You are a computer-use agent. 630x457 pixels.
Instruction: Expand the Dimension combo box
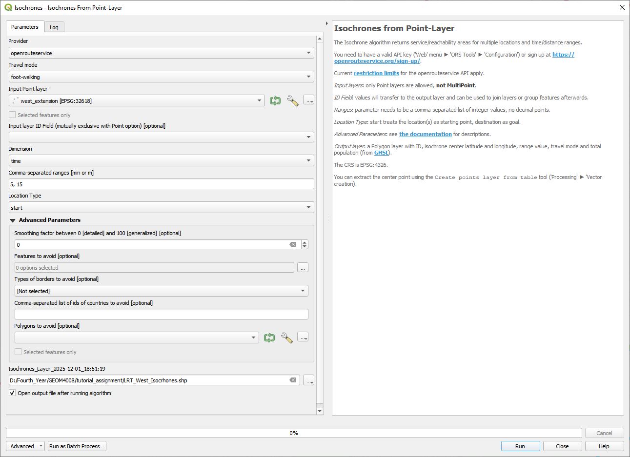161,161
